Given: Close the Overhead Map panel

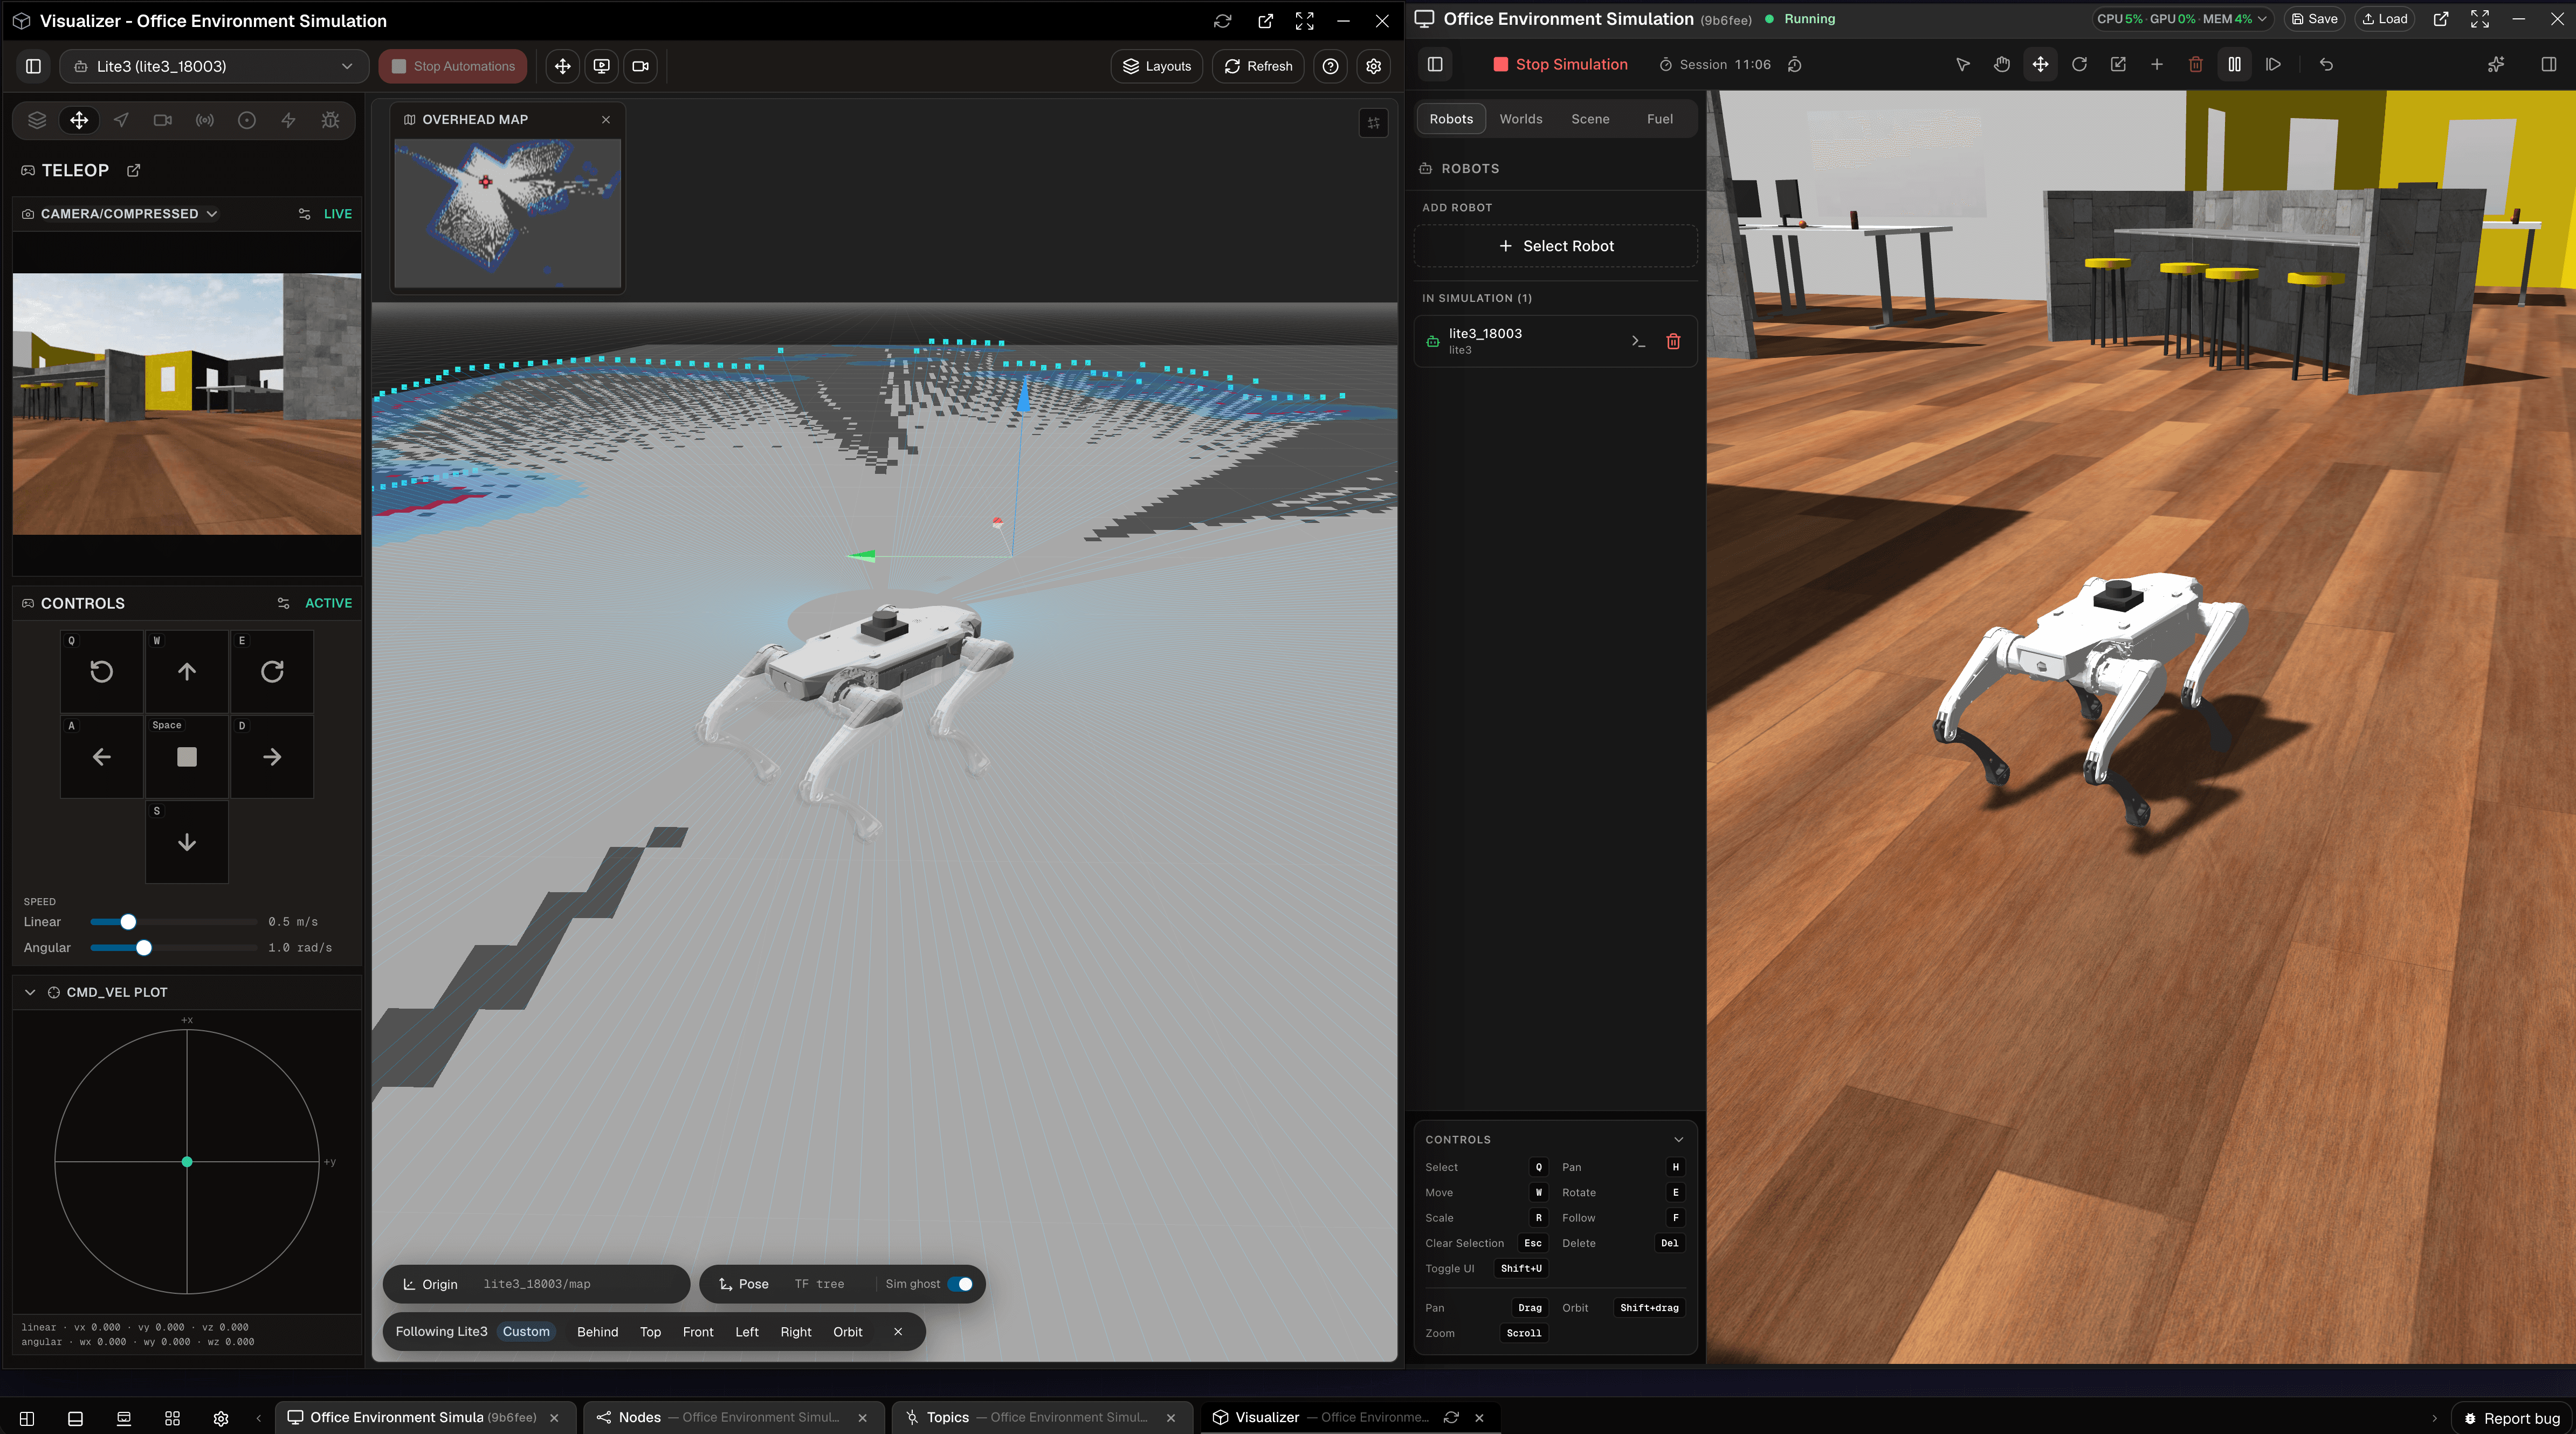Looking at the screenshot, I should (x=606, y=119).
